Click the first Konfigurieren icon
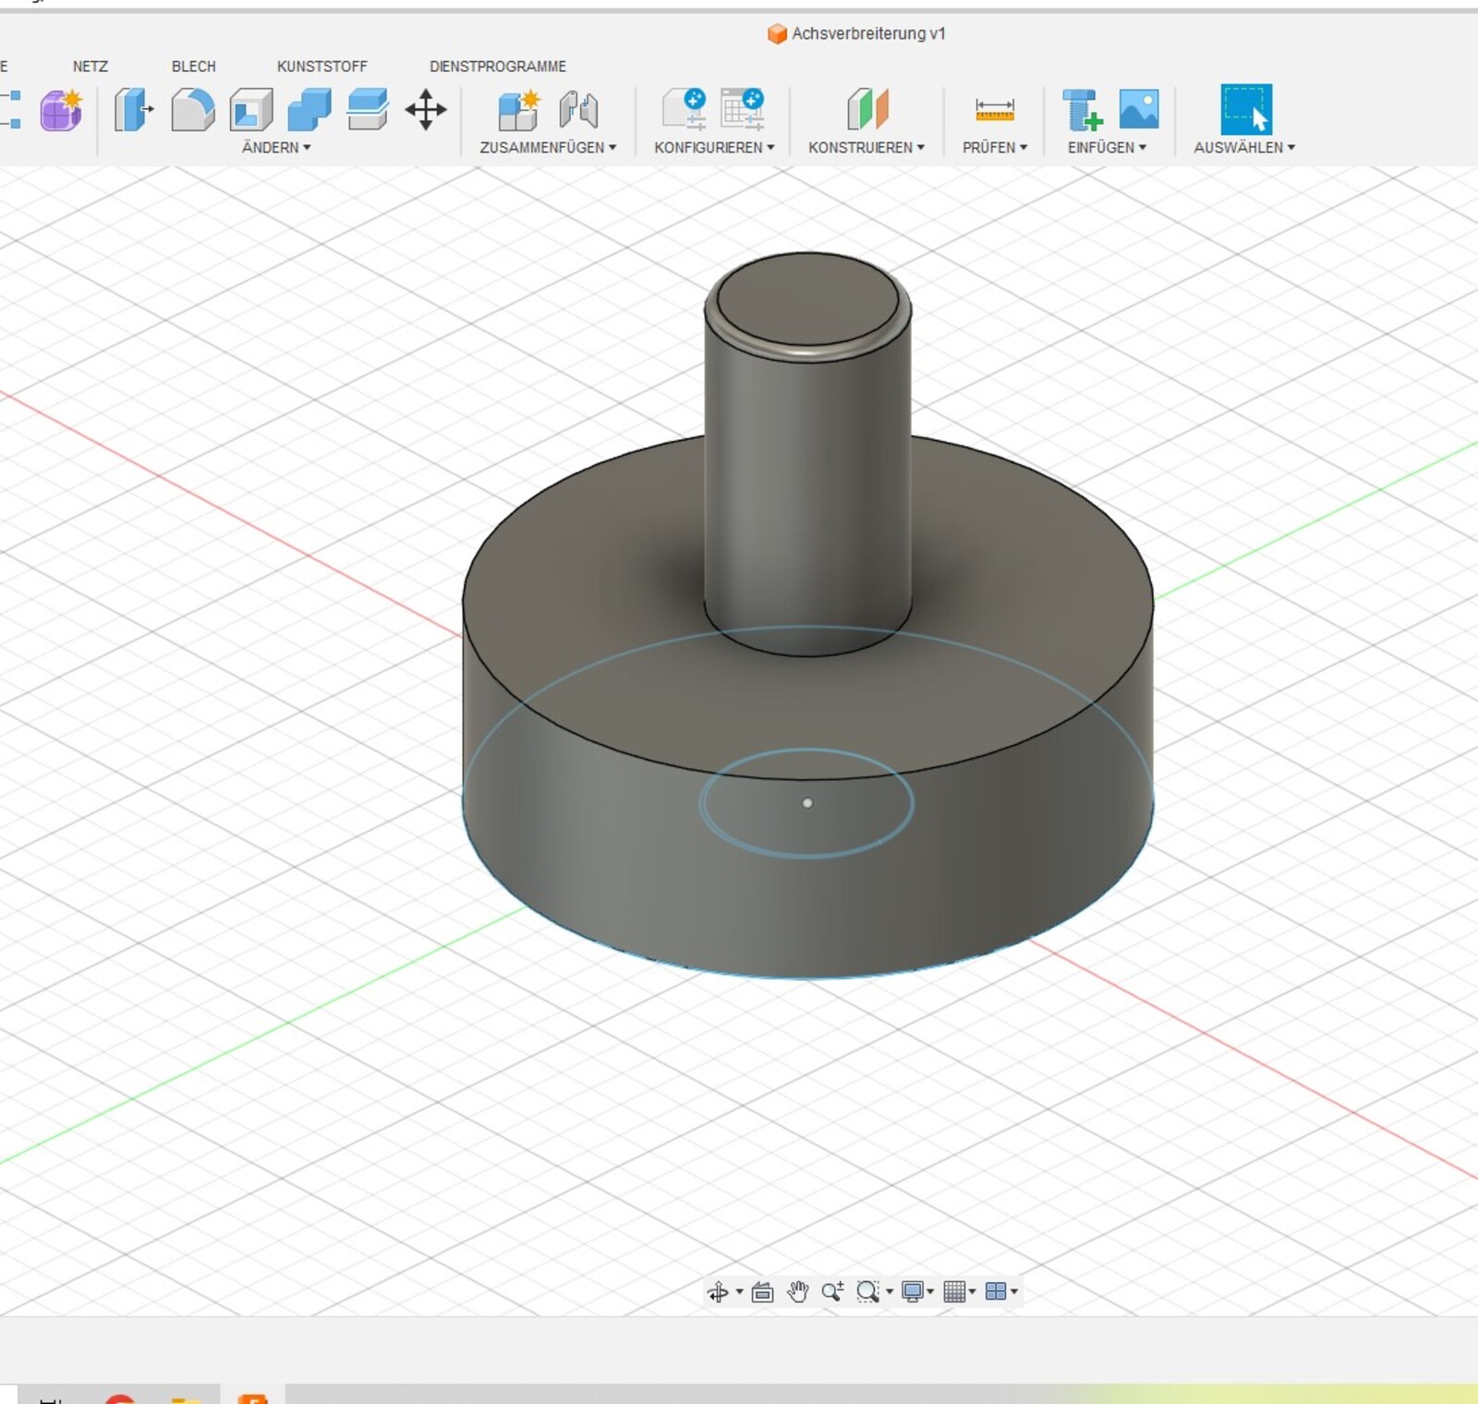 click(x=684, y=109)
